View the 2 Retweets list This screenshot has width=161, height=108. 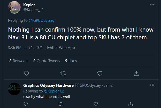point(19,61)
